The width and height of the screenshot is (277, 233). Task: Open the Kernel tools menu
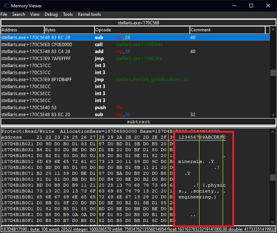coord(89,14)
